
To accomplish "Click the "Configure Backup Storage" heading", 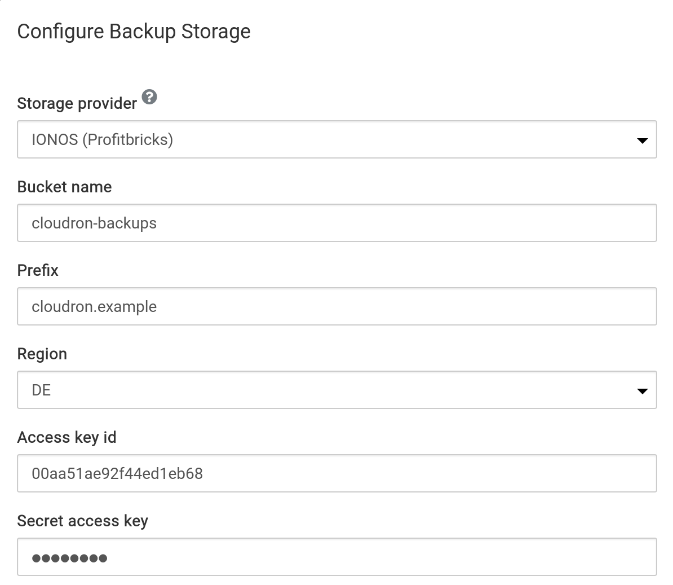I will coord(134,31).
